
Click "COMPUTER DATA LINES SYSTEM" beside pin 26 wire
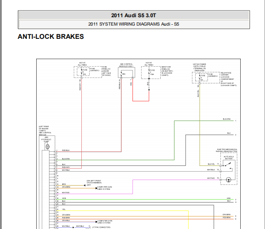click(105, 222)
